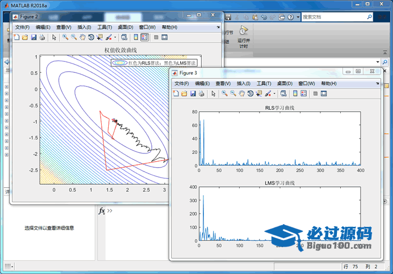Enable Rotate 3D tool in Figure 3
Viewport: 393px width, 274px height.
[x=250, y=94]
